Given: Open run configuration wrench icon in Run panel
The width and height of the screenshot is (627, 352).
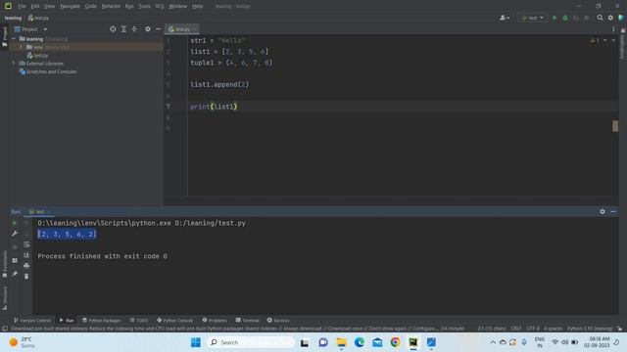Looking at the screenshot, I should tap(15, 234).
